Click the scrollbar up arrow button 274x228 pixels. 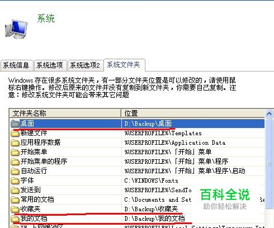269,113
